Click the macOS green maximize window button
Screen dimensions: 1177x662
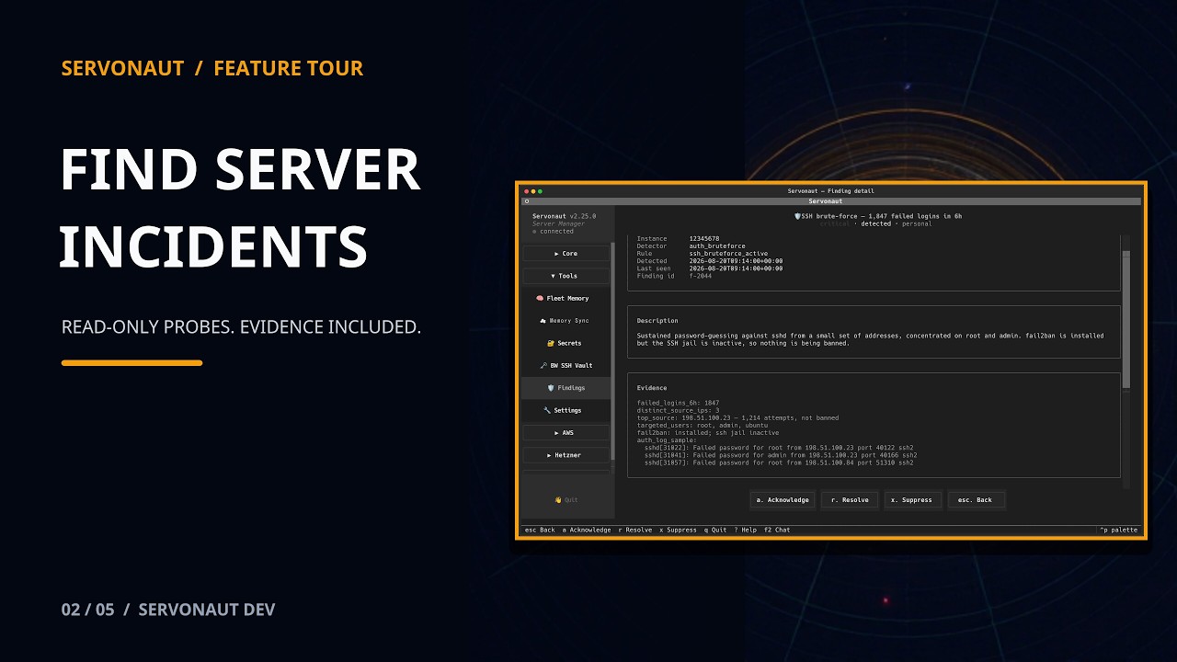540,191
